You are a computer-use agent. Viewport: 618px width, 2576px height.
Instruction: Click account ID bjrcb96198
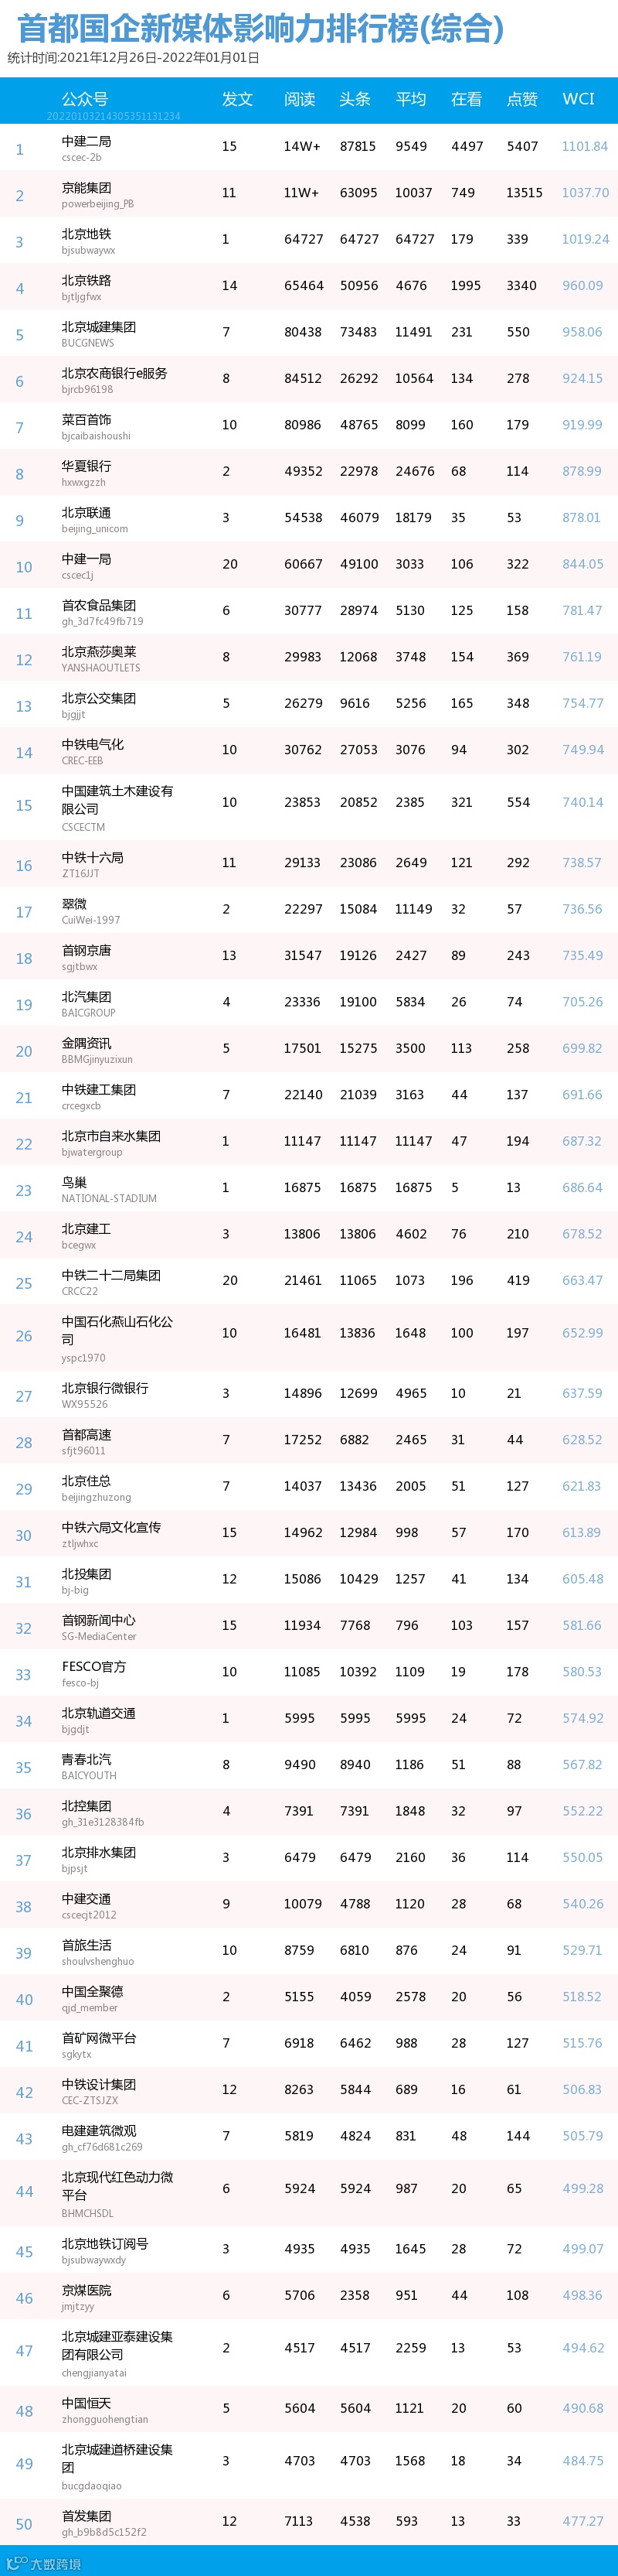coord(88,389)
